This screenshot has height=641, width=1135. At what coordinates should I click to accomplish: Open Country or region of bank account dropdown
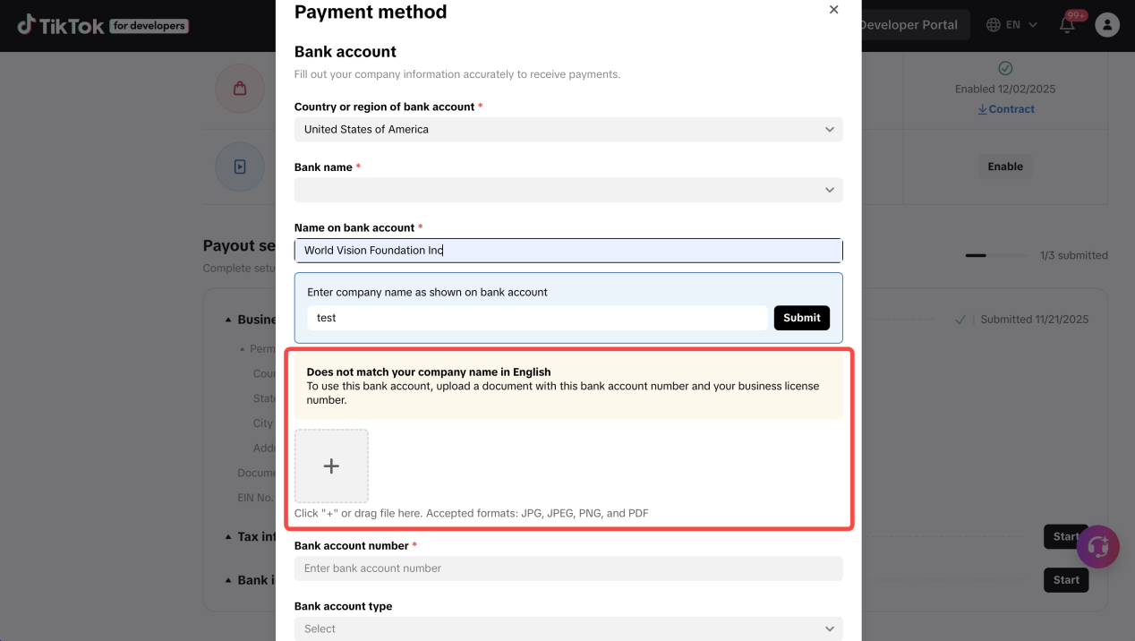tap(568, 130)
